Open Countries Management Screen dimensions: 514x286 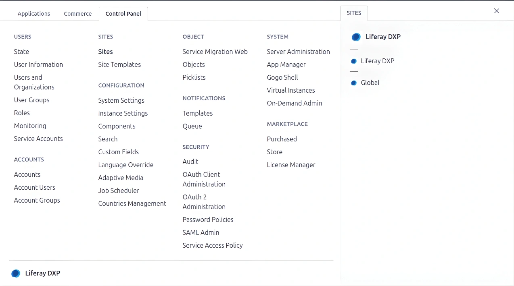pyautogui.click(x=132, y=203)
